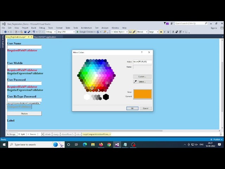Open the (None) block format dropdown
The image size is (225, 169).
pyautogui.click(x=147, y=32)
